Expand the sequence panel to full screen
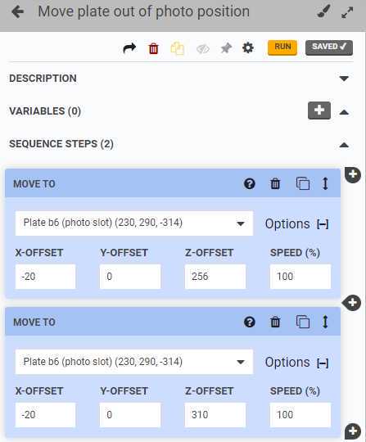The height and width of the screenshot is (442, 366). pos(347,12)
